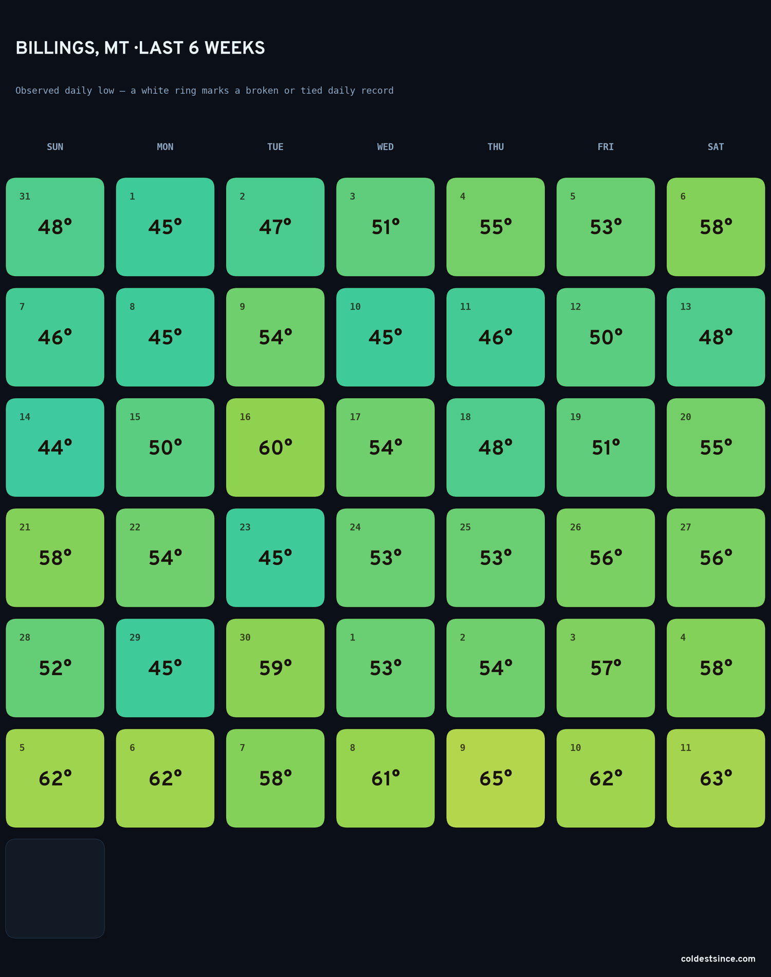771x977 pixels.
Task: Open the day 21 tile showing 58°
Action: pyautogui.click(x=55, y=558)
